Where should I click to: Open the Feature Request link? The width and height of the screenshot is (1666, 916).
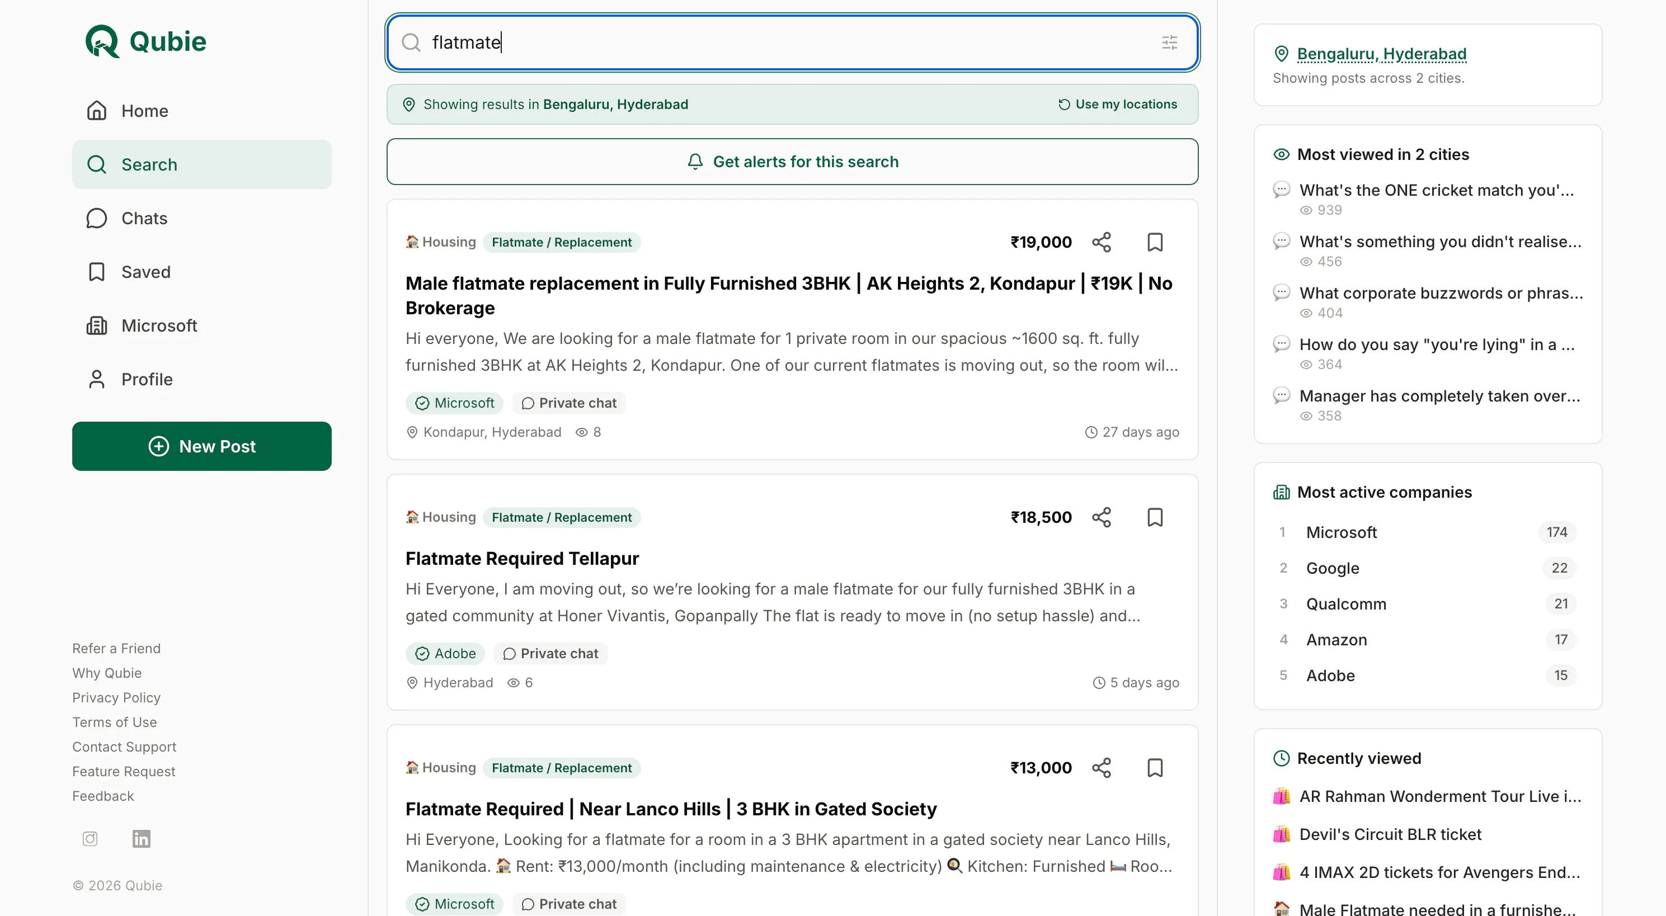pyautogui.click(x=124, y=771)
